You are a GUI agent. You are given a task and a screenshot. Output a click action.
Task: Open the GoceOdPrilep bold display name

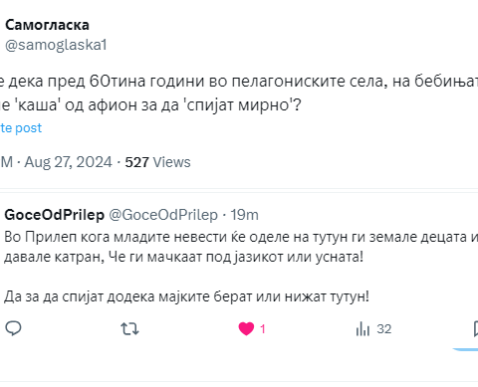(55, 215)
